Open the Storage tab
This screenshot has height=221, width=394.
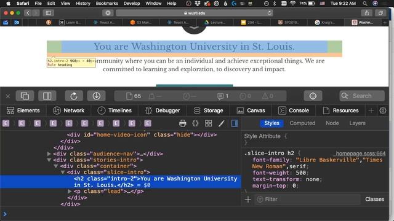(208, 110)
